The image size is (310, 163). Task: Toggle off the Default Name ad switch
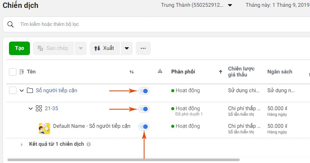click(x=144, y=127)
